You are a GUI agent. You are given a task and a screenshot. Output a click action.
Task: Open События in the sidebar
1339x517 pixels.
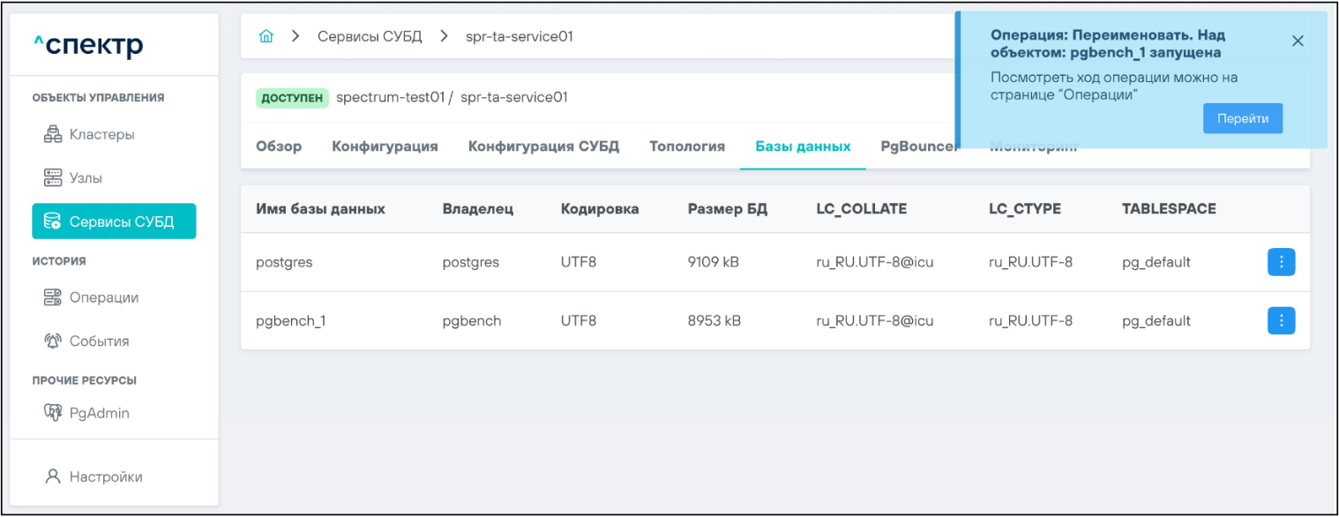point(99,341)
